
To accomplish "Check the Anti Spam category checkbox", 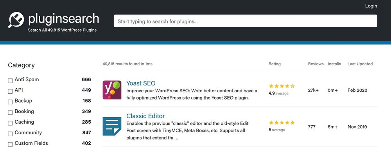I will click(x=10, y=81).
